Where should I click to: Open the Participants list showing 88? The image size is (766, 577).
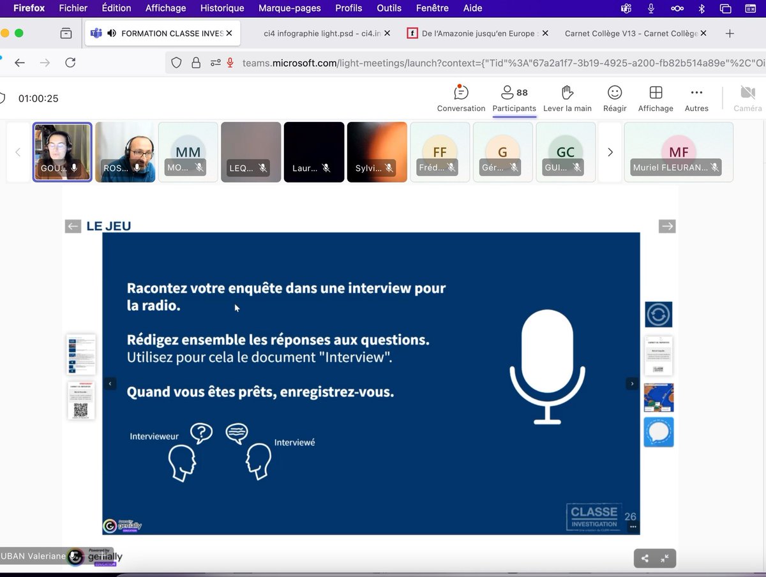tap(514, 96)
